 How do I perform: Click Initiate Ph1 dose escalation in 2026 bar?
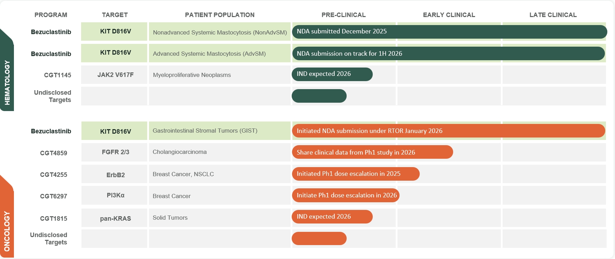coord(346,195)
